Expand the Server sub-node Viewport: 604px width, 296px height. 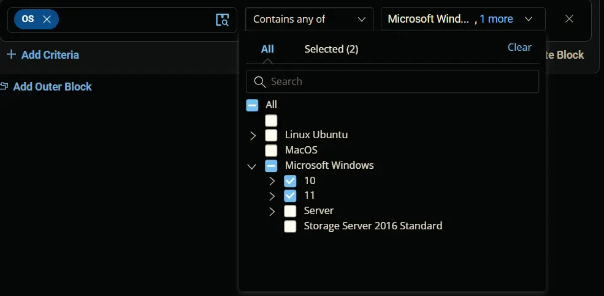pos(272,212)
